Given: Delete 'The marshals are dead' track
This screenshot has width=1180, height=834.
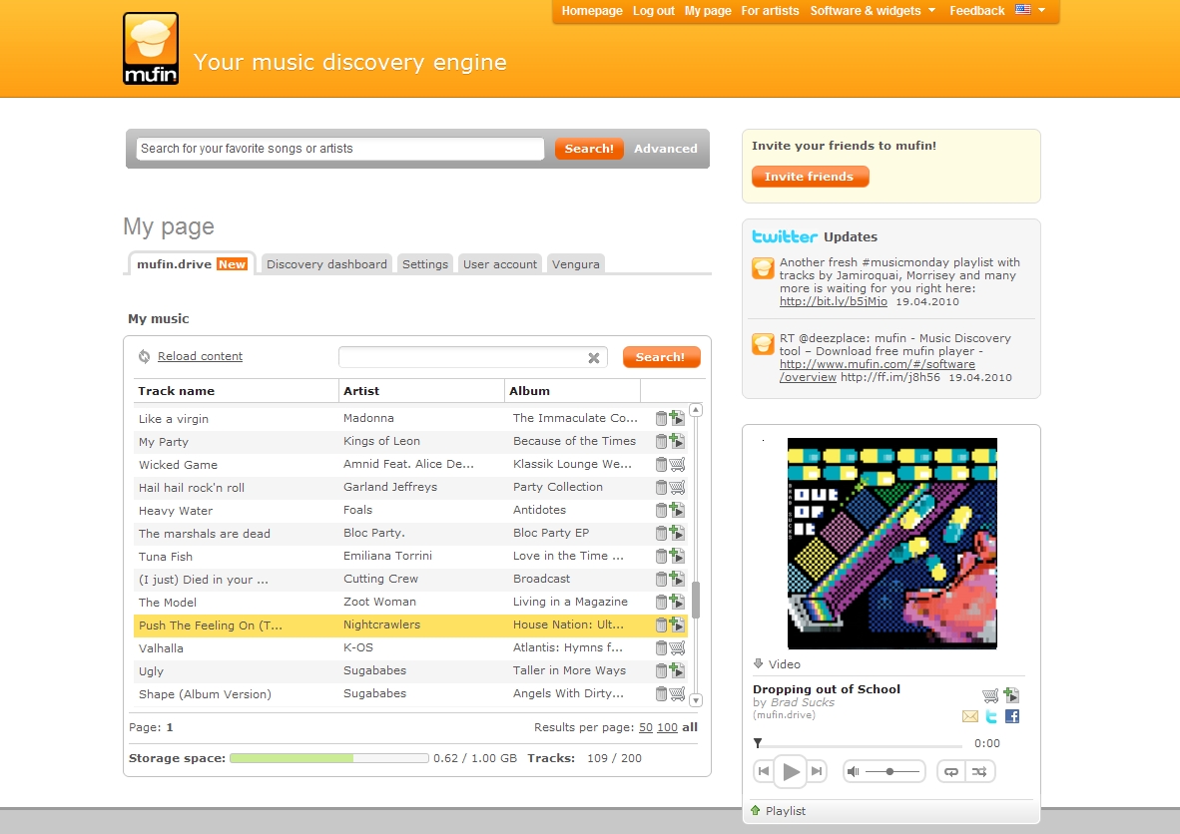Looking at the screenshot, I should [x=661, y=533].
